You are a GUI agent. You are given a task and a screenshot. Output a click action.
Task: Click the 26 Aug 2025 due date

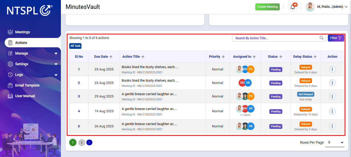tap(104, 126)
